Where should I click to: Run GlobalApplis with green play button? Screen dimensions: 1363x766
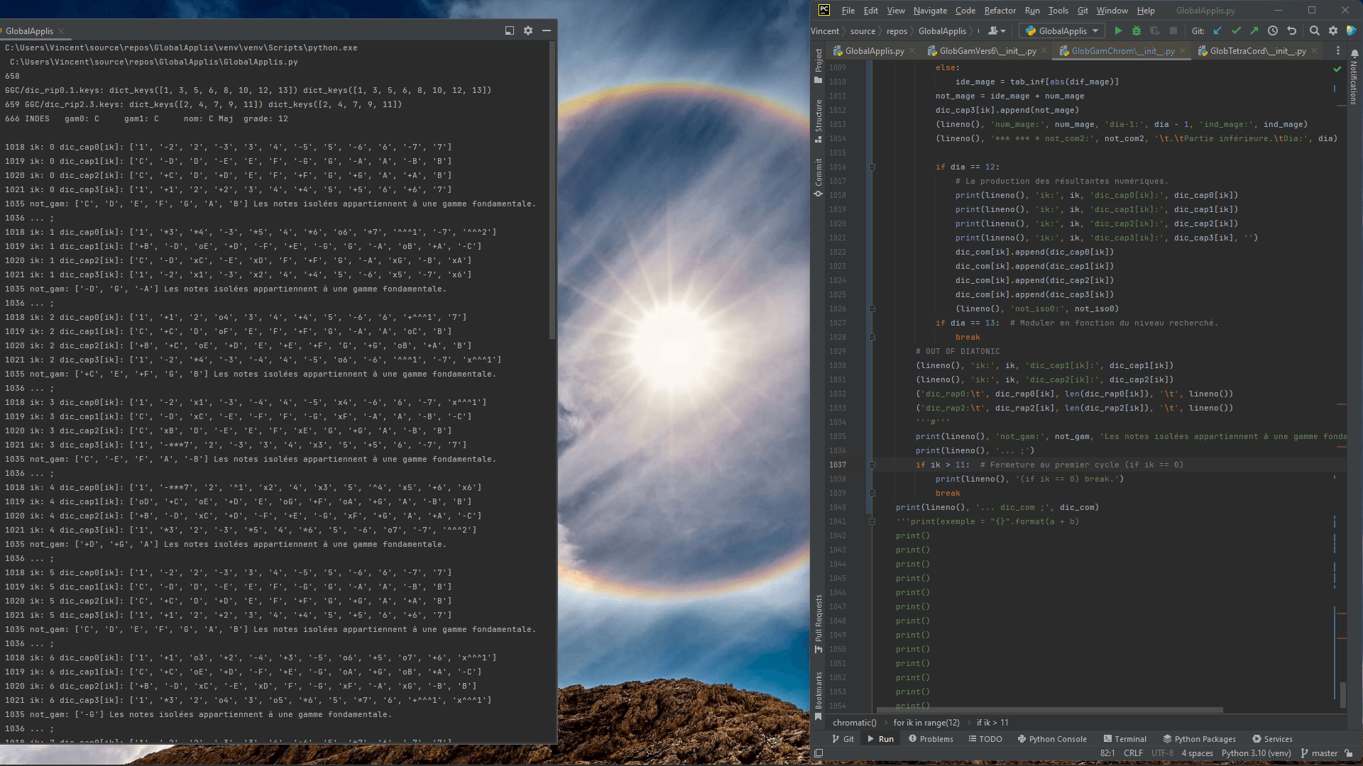[x=1118, y=31]
